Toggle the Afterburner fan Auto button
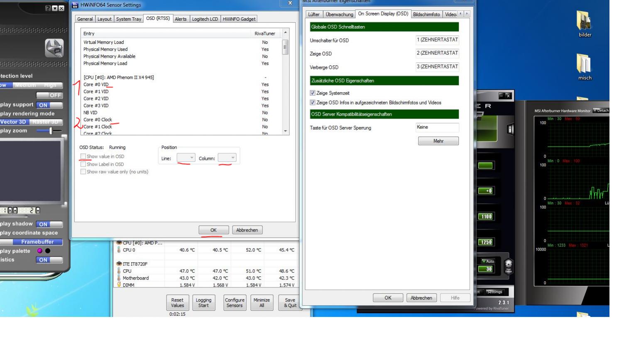The image size is (624, 348). click(x=488, y=261)
